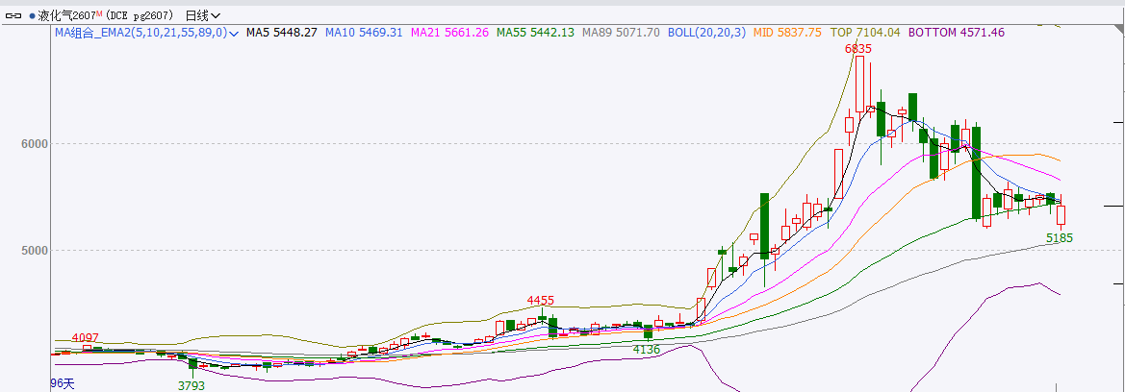The height and width of the screenshot is (392, 1125).
Task: Click the BOTTOM 4571.46 Bollinger label
Action: (x=957, y=33)
